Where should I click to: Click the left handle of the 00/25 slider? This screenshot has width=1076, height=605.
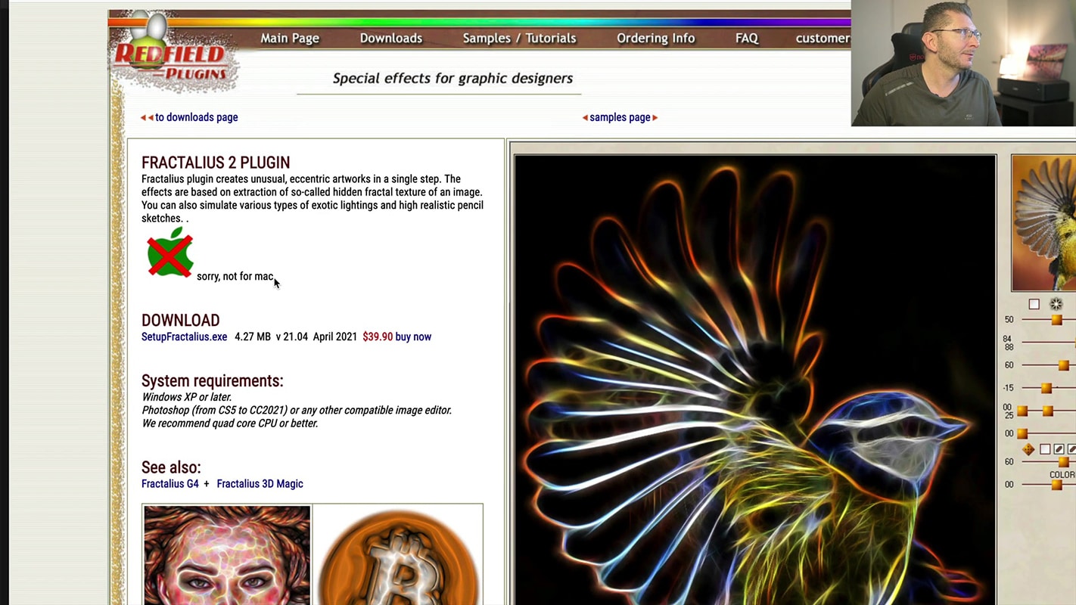click(x=1023, y=411)
